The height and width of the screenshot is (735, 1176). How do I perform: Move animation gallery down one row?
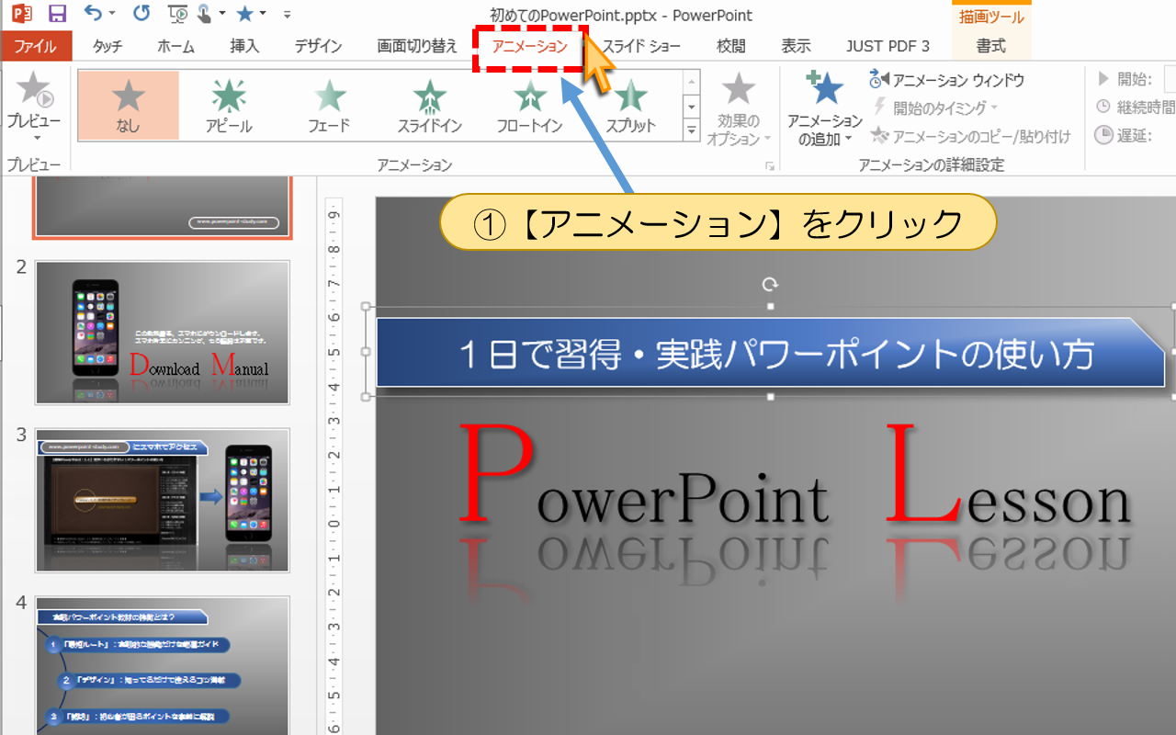pos(692,107)
